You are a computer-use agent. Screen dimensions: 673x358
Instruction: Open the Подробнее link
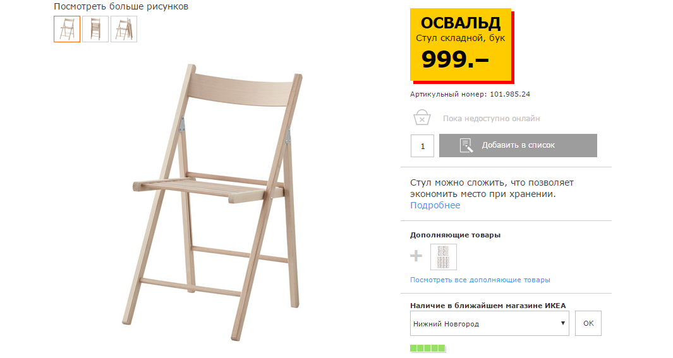coord(435,205)
